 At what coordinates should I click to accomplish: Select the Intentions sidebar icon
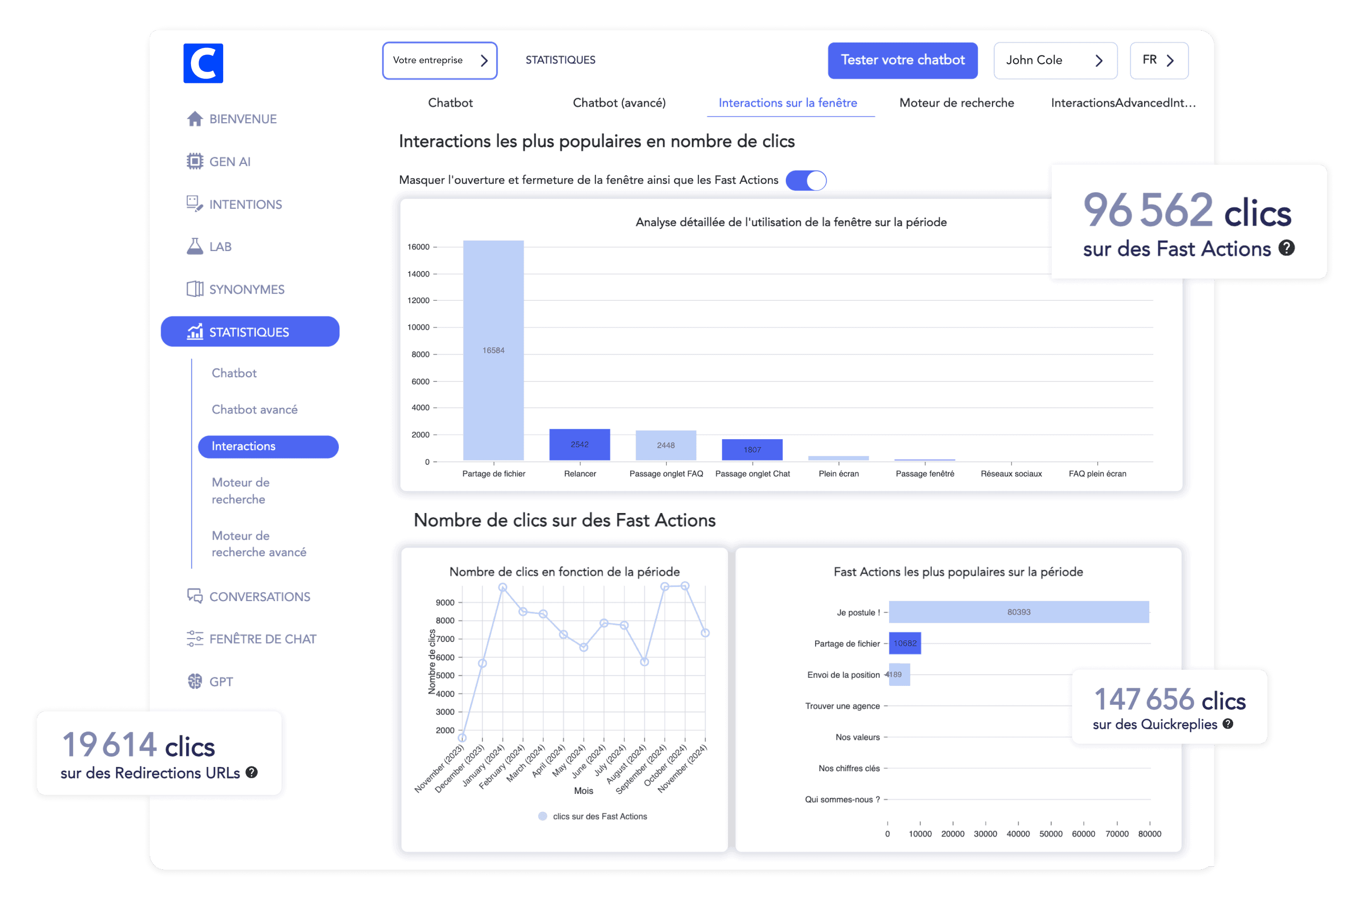pyautogui.click(x=195, y=204)
